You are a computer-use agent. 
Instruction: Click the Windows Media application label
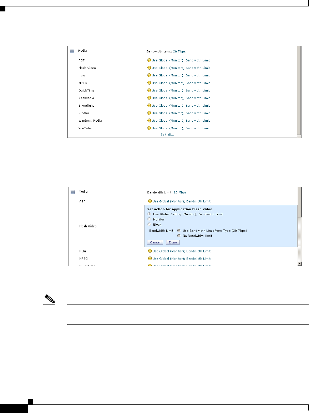click(90, 121)
